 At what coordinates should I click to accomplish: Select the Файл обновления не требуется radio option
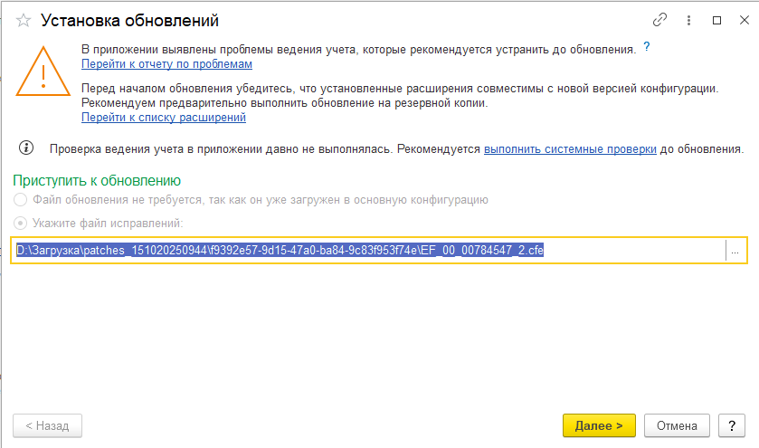[x=20, y=200]
